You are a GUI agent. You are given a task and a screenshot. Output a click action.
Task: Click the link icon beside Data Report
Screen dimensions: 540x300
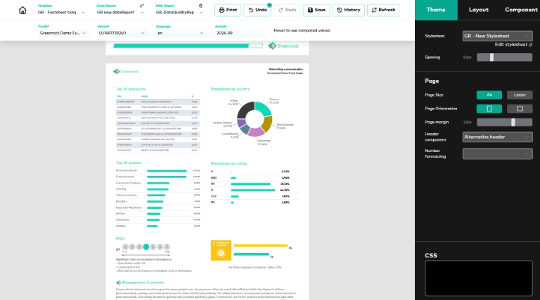142,5
